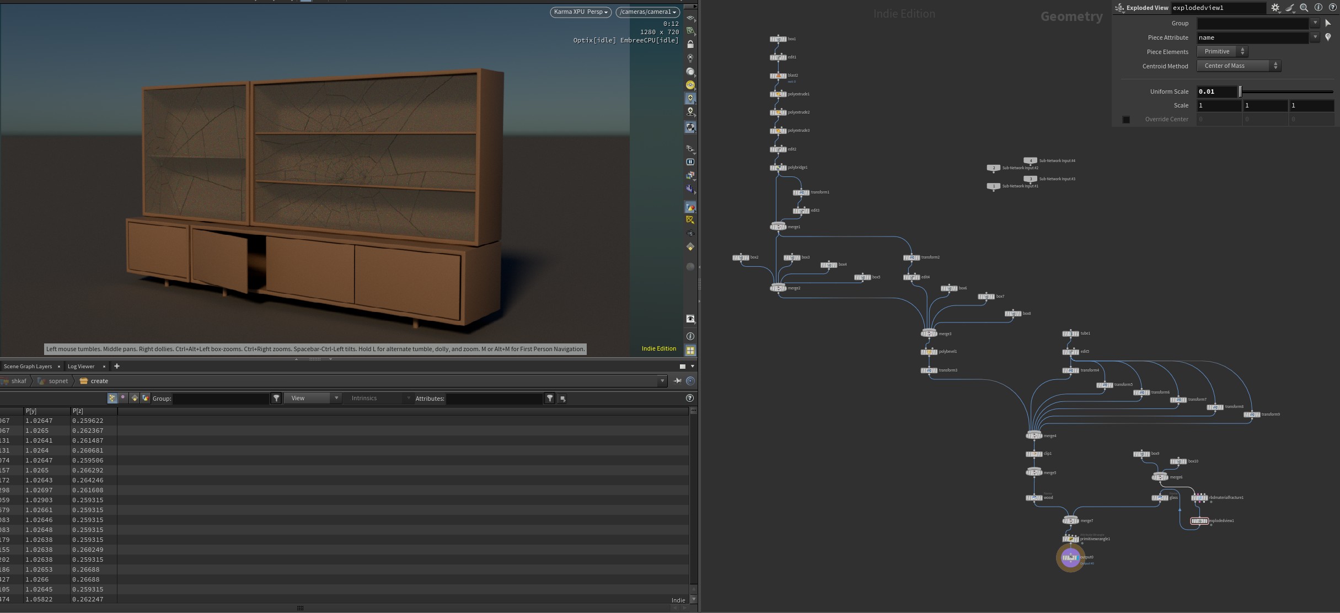Open the Centroid Method dropdown
Screen dimensions: 1340x613
[x=1239, y=66]
